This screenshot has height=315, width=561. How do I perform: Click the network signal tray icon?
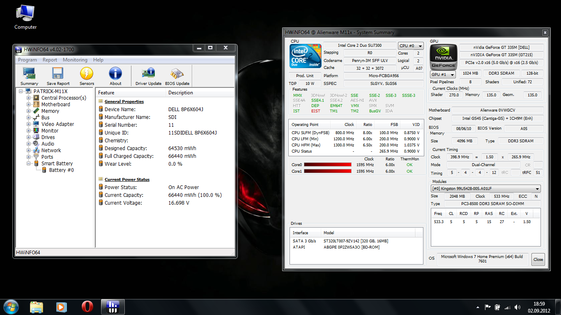click(x=508, y=307)
